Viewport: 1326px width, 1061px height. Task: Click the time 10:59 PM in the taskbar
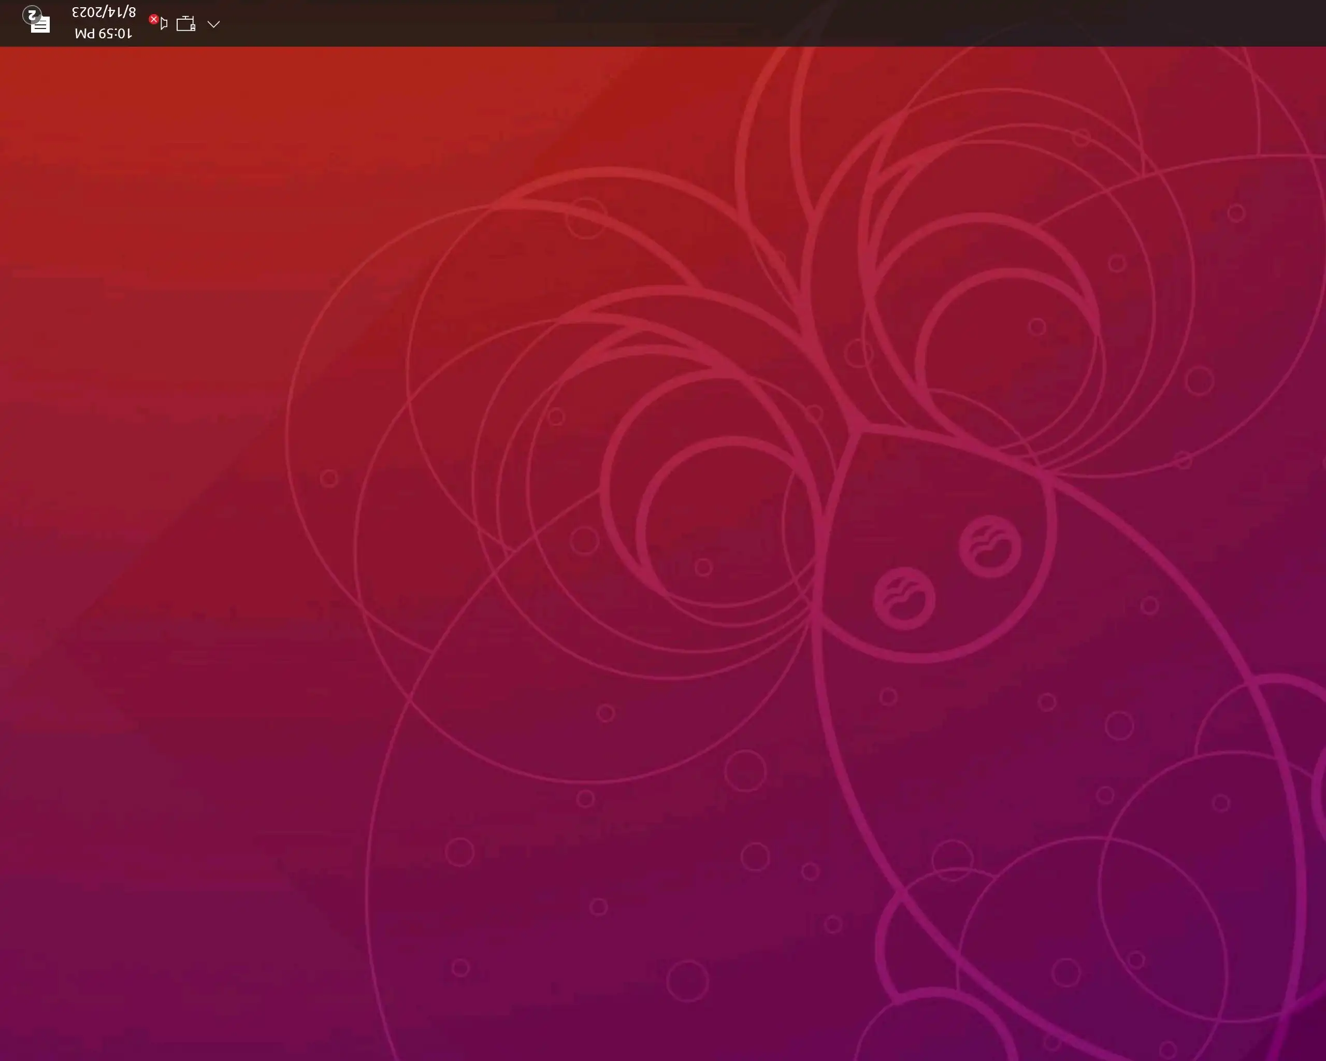(103, 33)
